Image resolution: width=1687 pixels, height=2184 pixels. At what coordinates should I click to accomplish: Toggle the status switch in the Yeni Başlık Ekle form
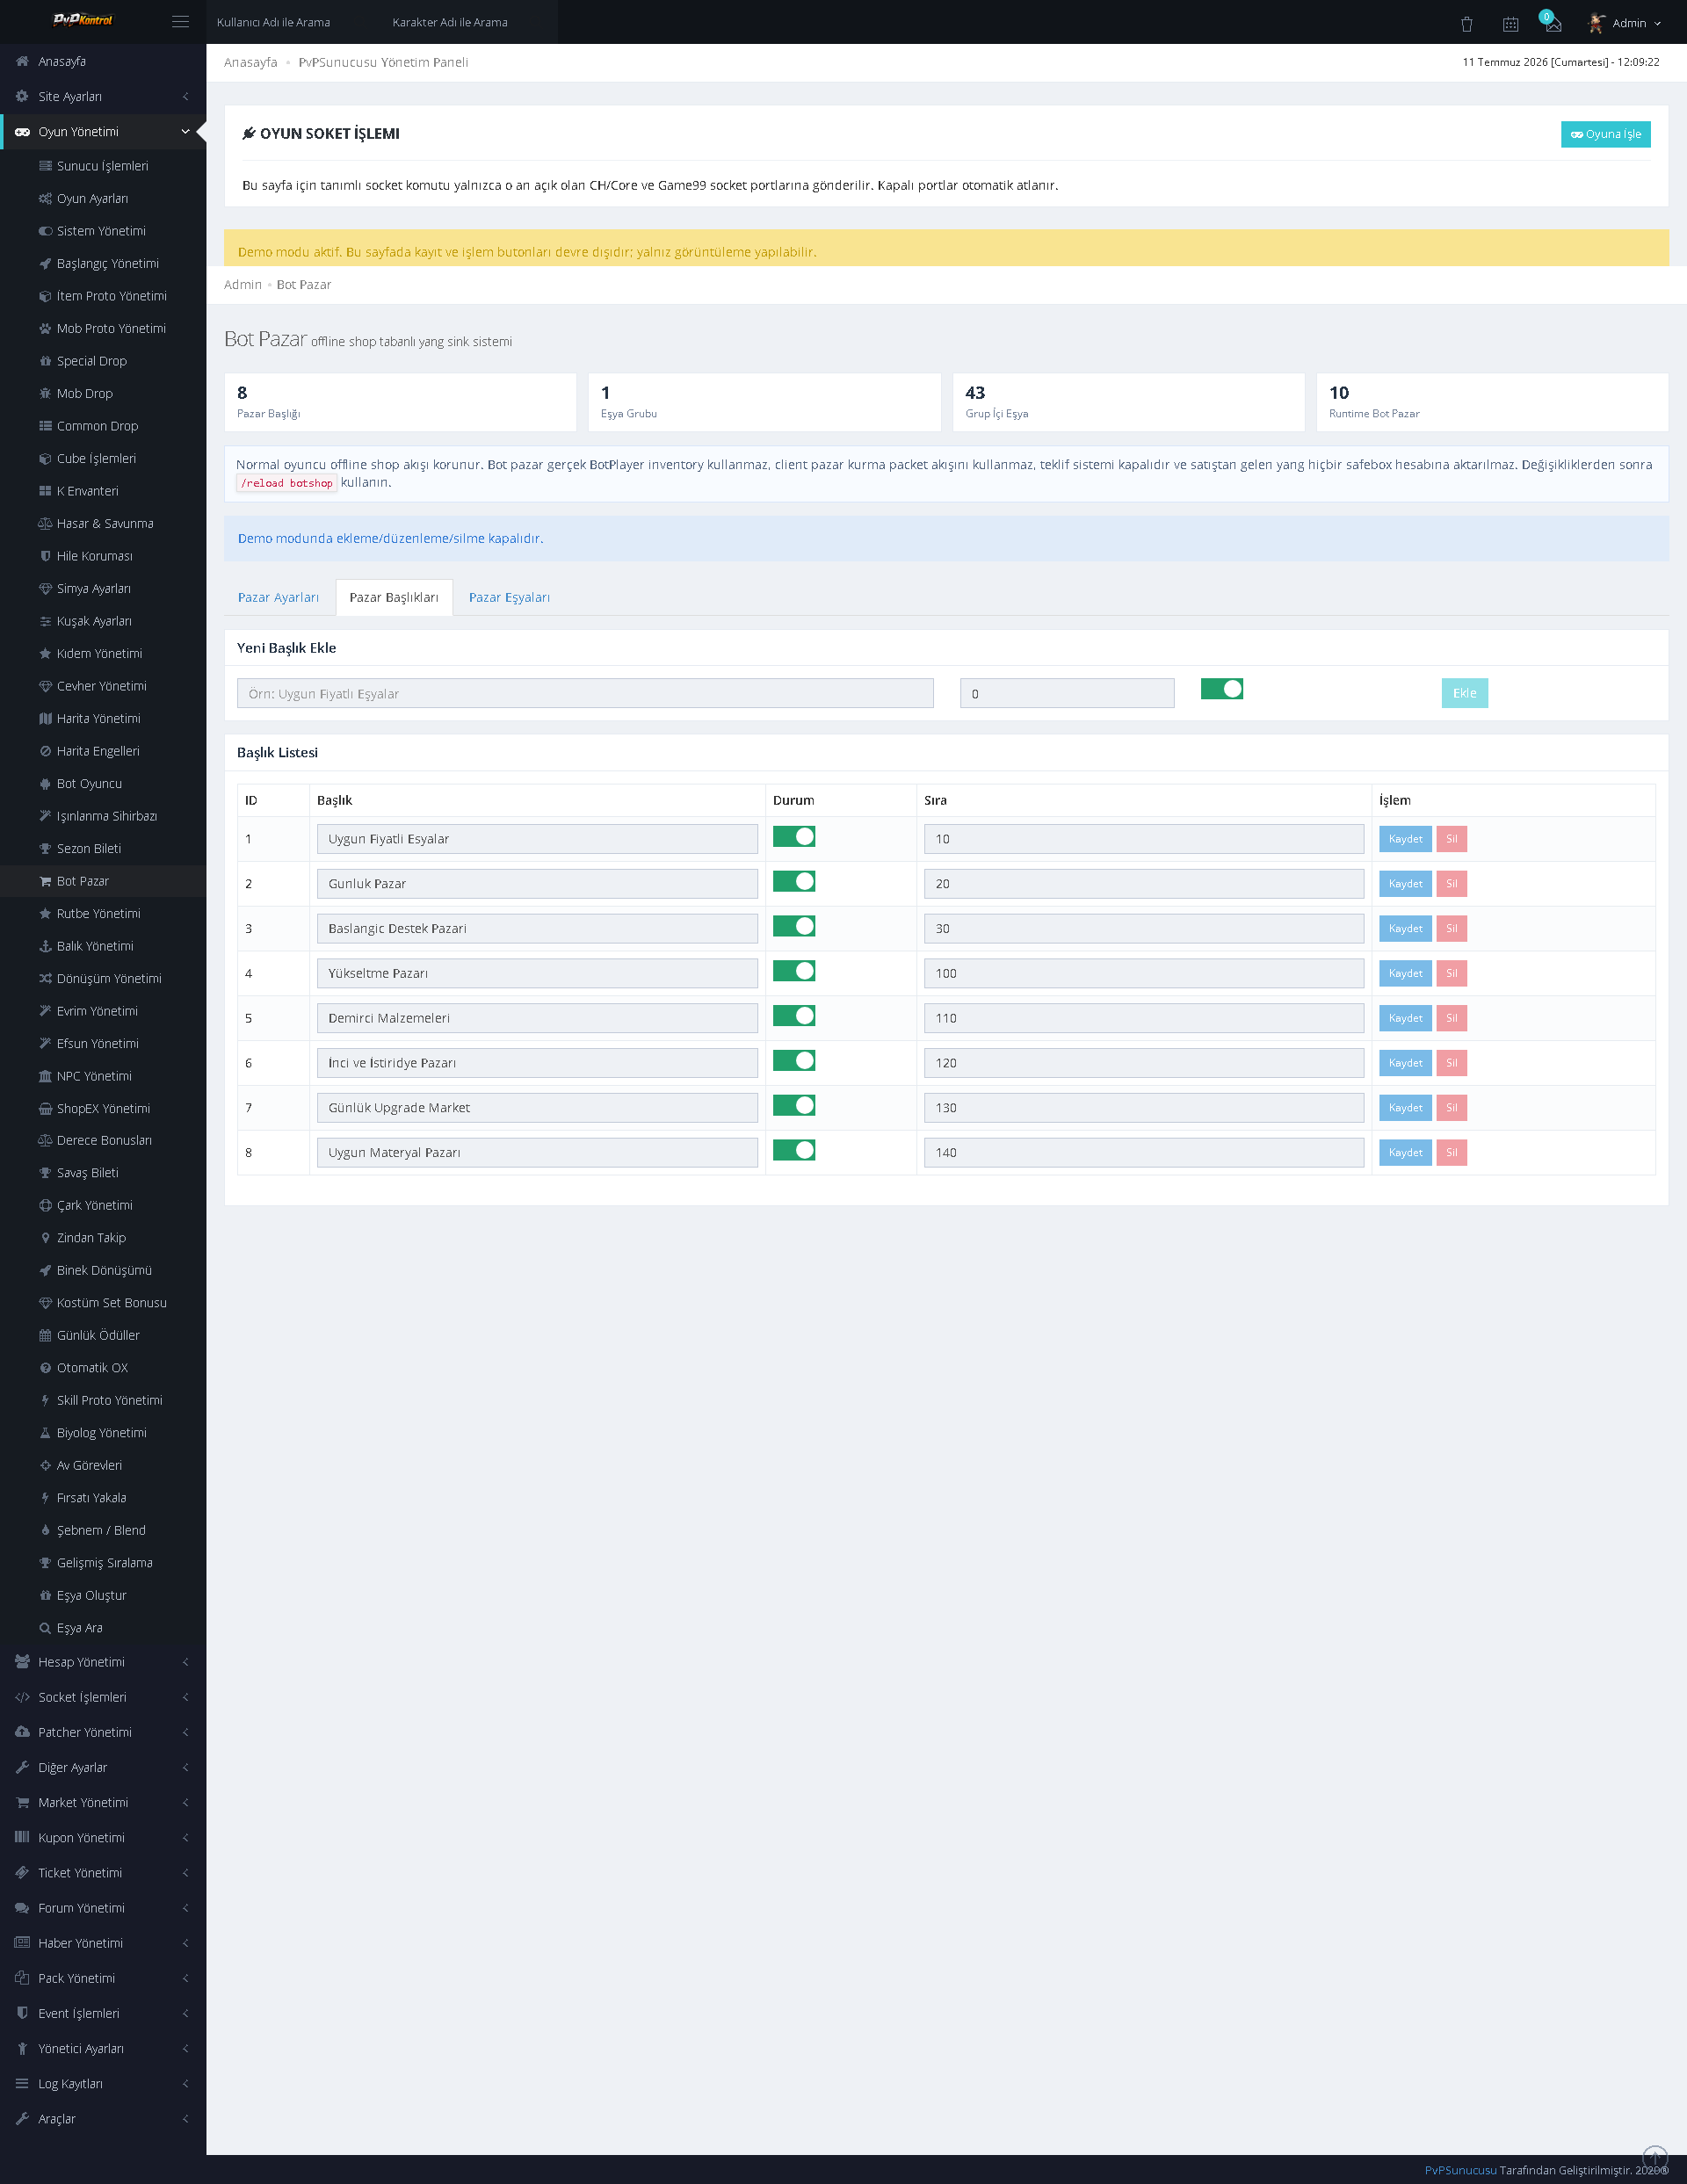(x=1222, y=689)
